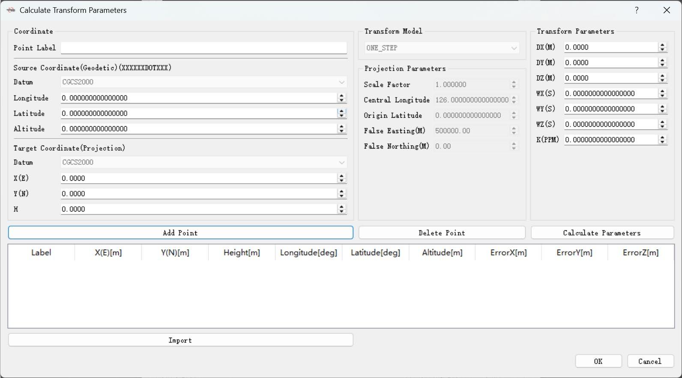The width and height of the screenshot is (682, 378).
Task: Click the K(PPM) value field
Action: coord(611,140)
